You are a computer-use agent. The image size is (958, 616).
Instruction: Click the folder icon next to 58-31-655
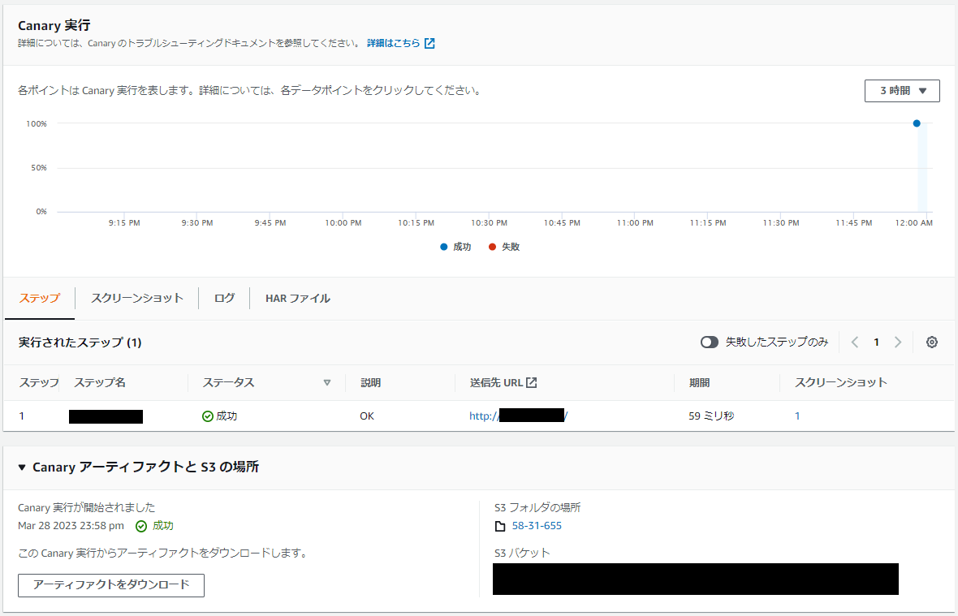(498, 525)
